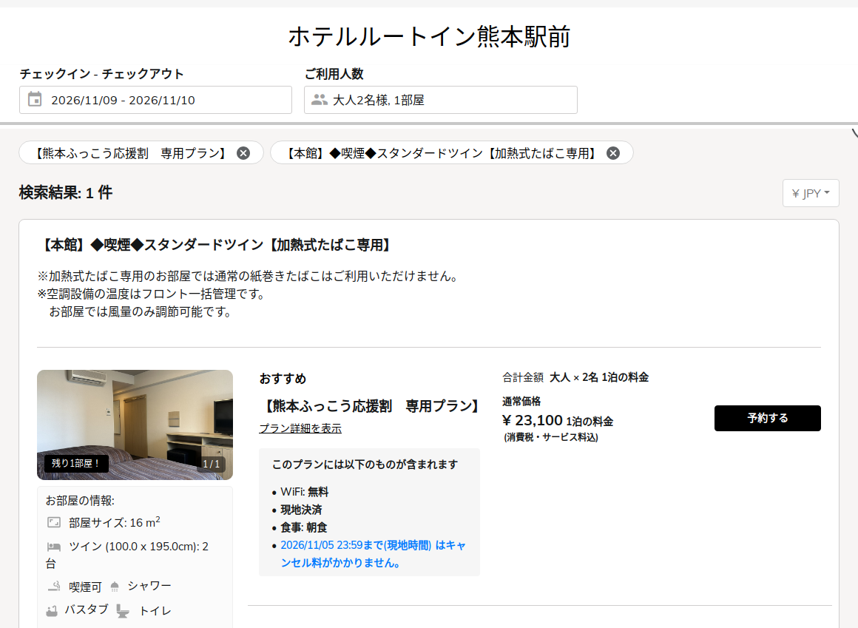Image resolution: width=858 pixels, height=628 pixels.
Task: Click the guests people icon
Action: (x=319, y=100)
